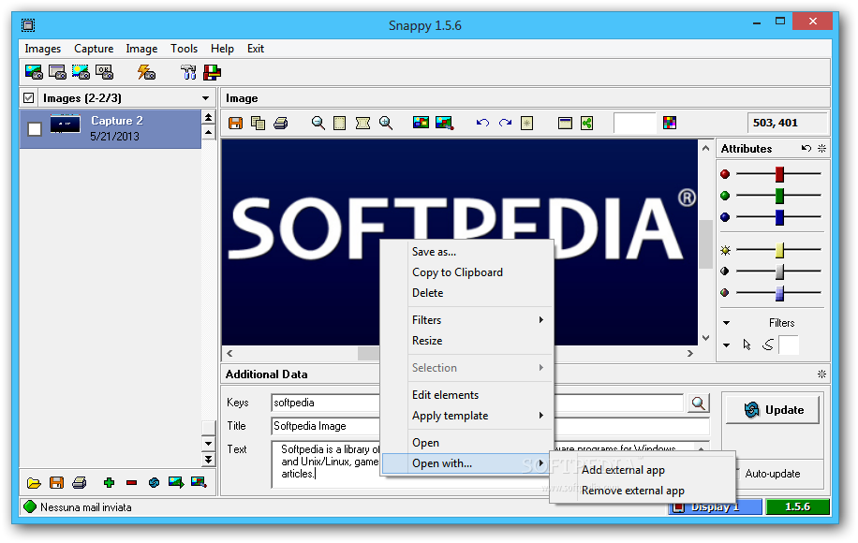Click the blue redo arrow icon

(505, 123)
